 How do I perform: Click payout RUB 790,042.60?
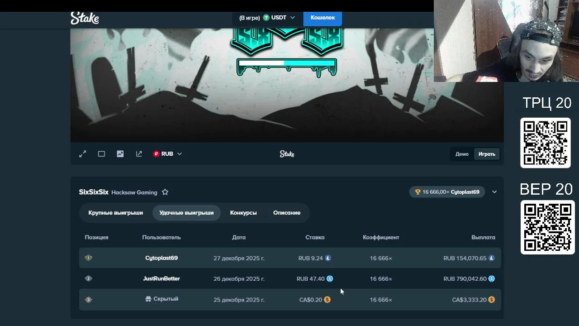coord(465,278)
